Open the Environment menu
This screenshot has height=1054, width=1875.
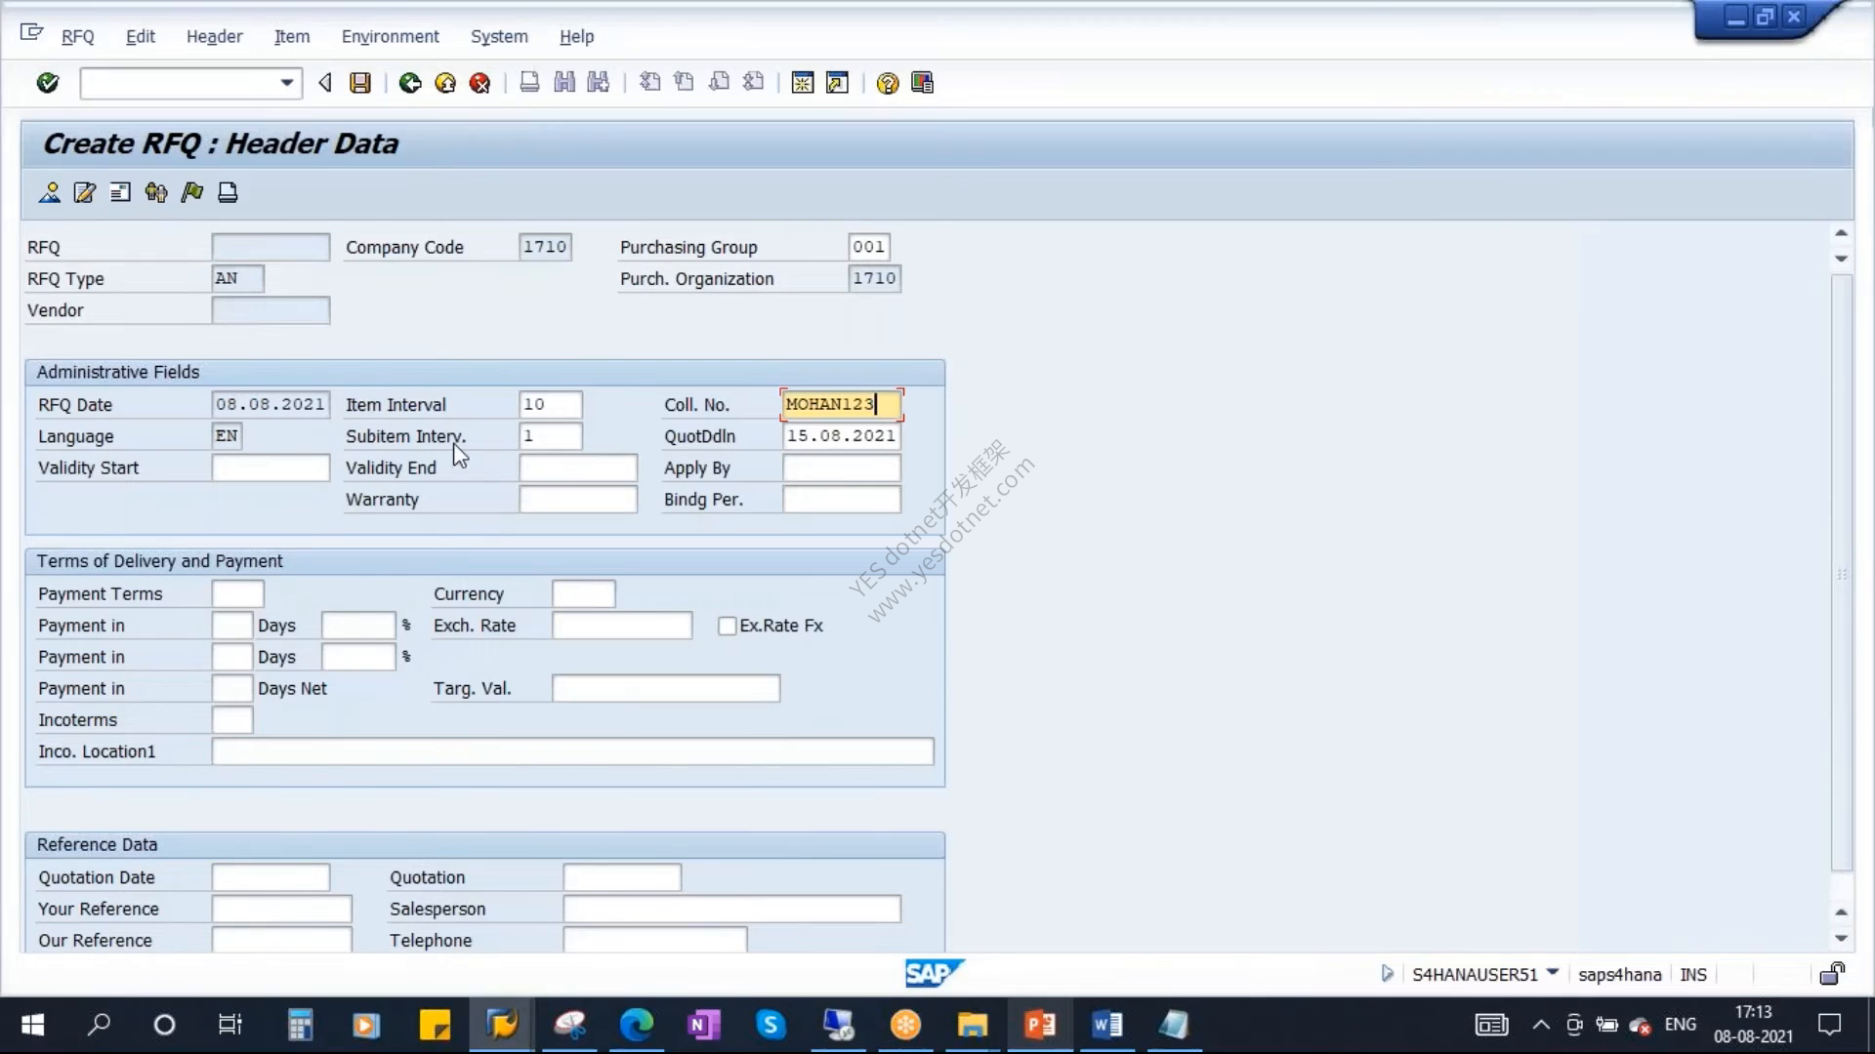coord(390,36)
